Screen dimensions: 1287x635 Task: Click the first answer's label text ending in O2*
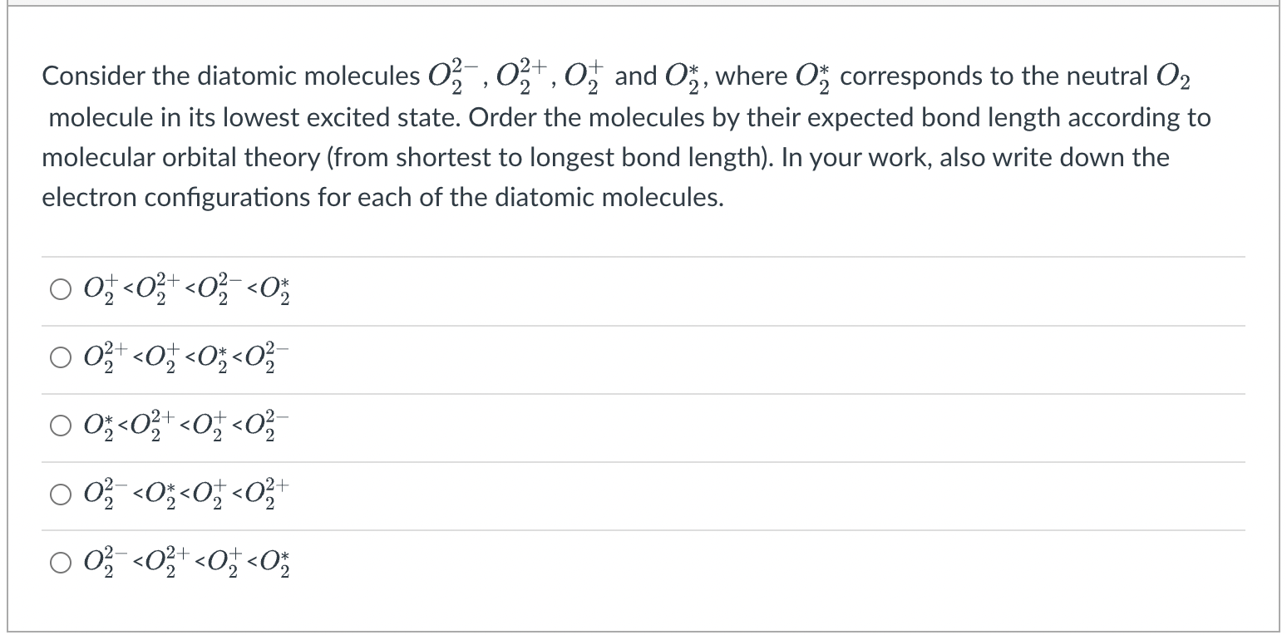pyautogui.click(x=187, y=291)
